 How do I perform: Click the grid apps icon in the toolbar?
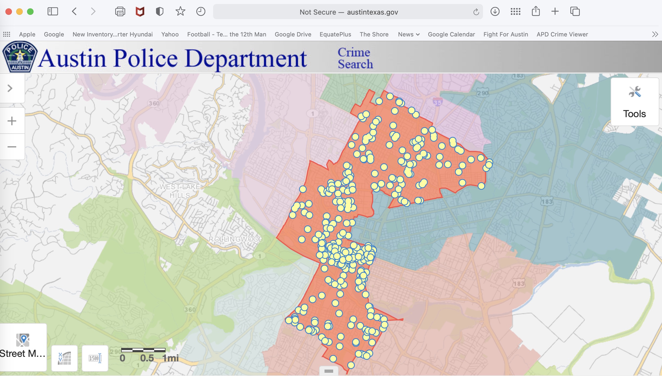pyautogui.click(x=515, y=11)
